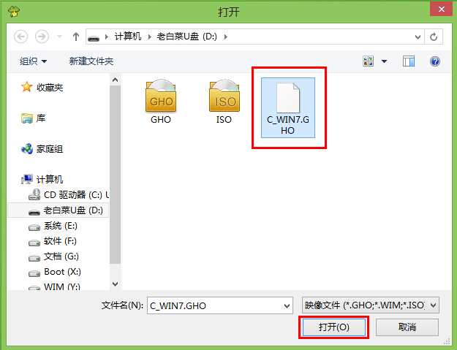The height and width of the screenshot is (350, 457).
Task: Expand the address bar path dropdown
Action: click(418, 37)
